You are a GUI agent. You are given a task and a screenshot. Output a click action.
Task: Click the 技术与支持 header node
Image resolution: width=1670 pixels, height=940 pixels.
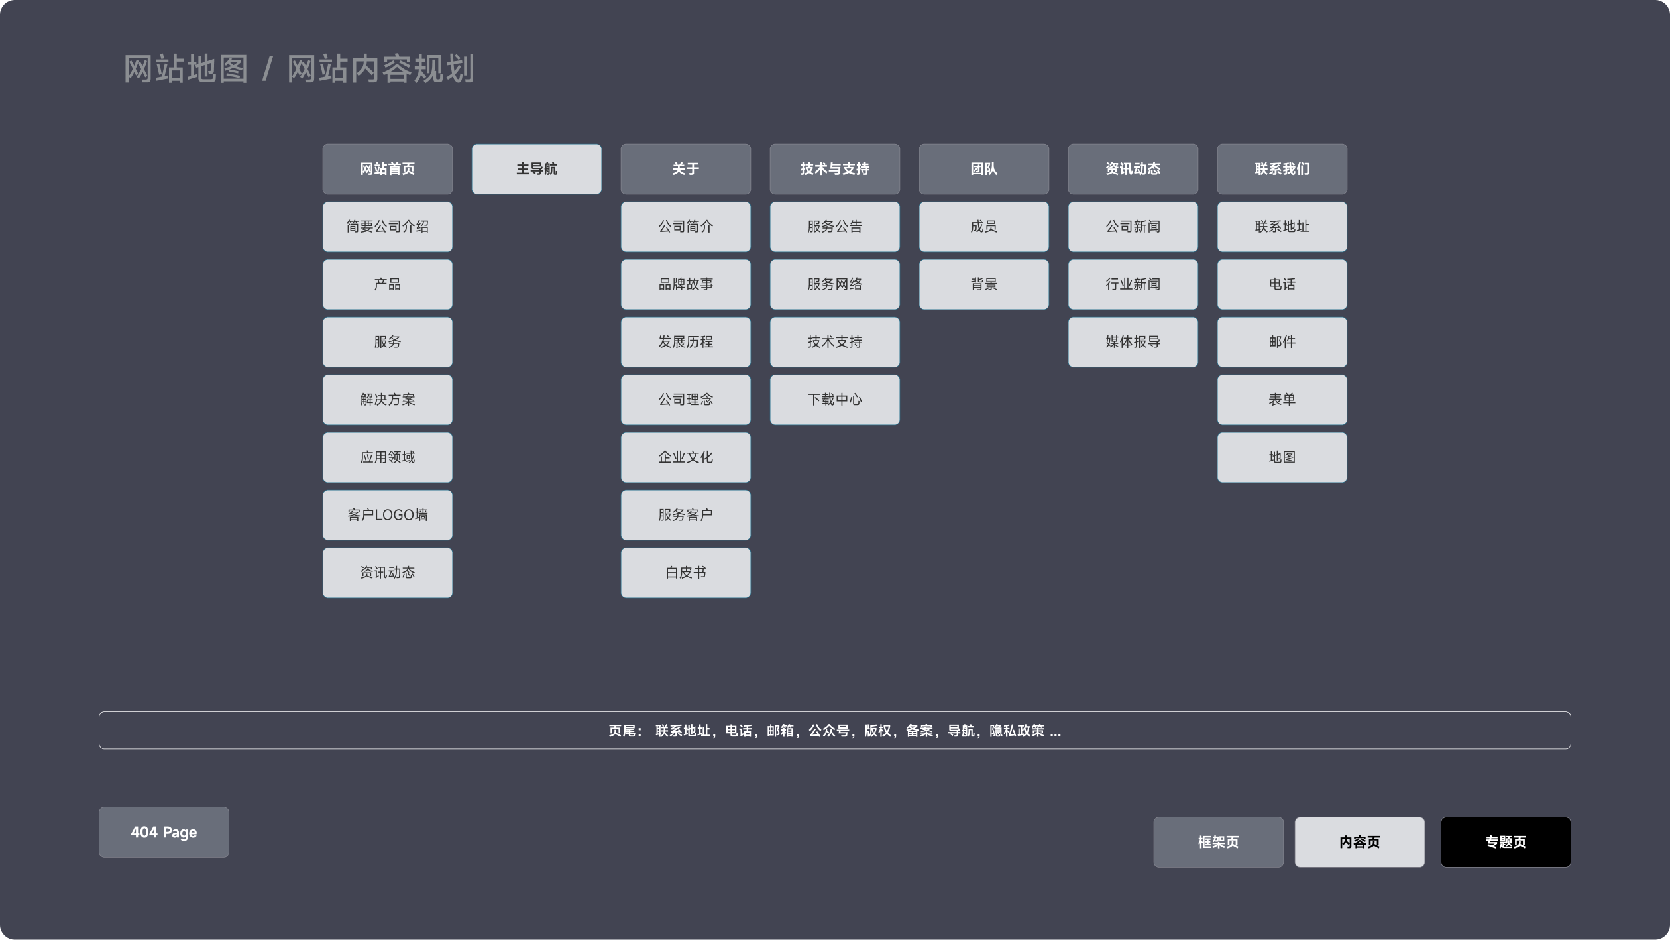pos(834,169)
